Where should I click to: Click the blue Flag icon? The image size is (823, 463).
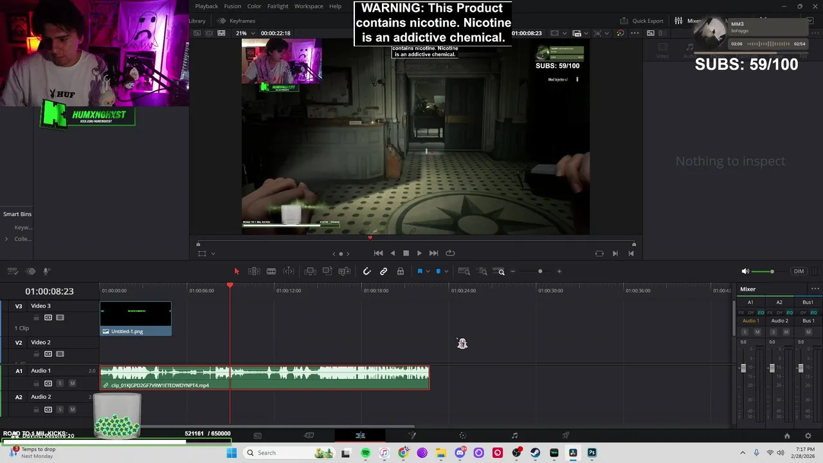point(420,271)
